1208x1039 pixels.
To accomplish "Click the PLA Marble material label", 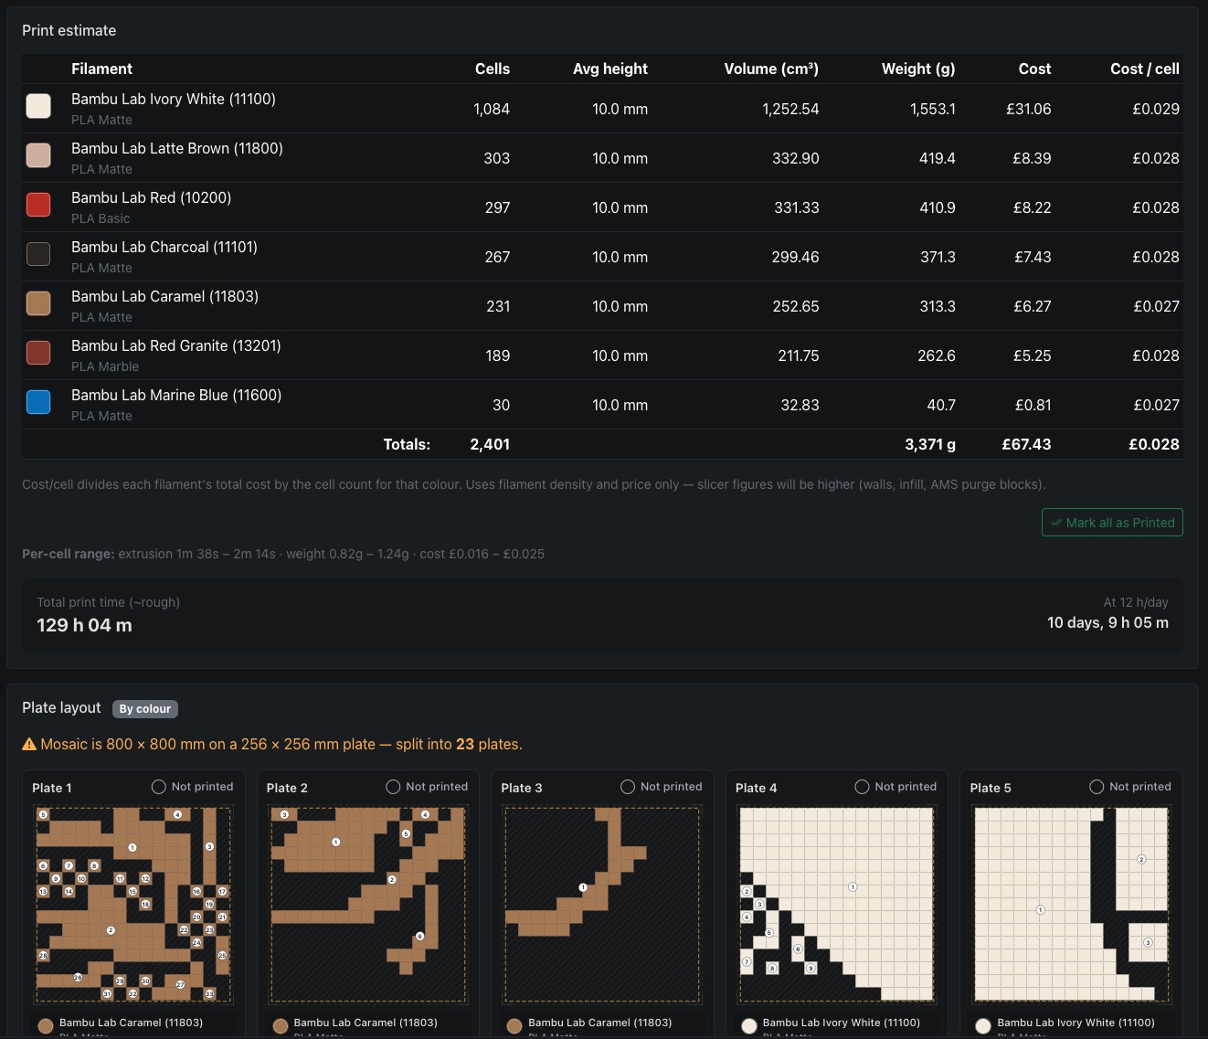I will coord(105,366).
